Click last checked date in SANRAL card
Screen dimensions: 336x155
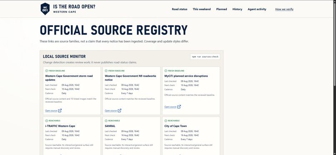point(130,131)
